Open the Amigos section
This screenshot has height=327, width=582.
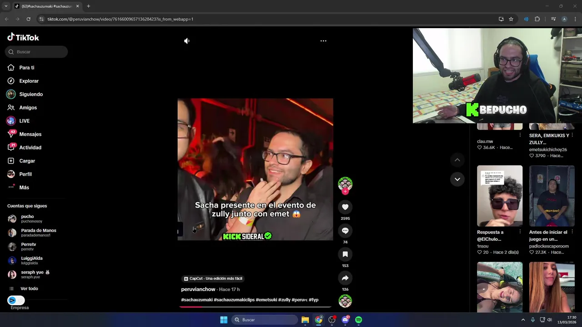(28, 108)
